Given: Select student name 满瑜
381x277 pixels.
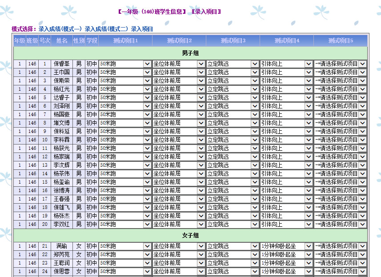Looking at the screenshot, I should tap(62, 246).
